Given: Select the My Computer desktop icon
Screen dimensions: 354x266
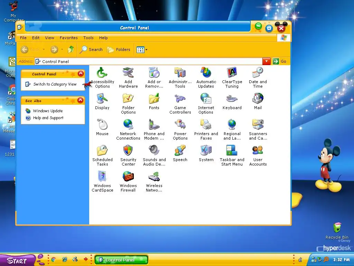Looking at the screenshot, I should [13, 11].
